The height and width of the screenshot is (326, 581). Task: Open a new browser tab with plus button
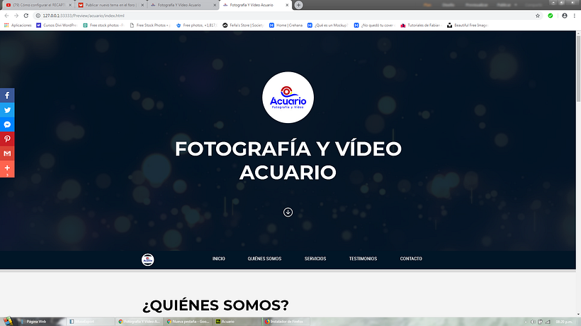[298, 5]
